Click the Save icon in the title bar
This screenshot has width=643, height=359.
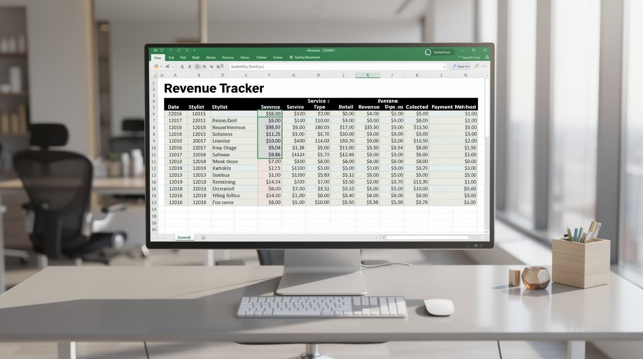[x=155, y=50]
